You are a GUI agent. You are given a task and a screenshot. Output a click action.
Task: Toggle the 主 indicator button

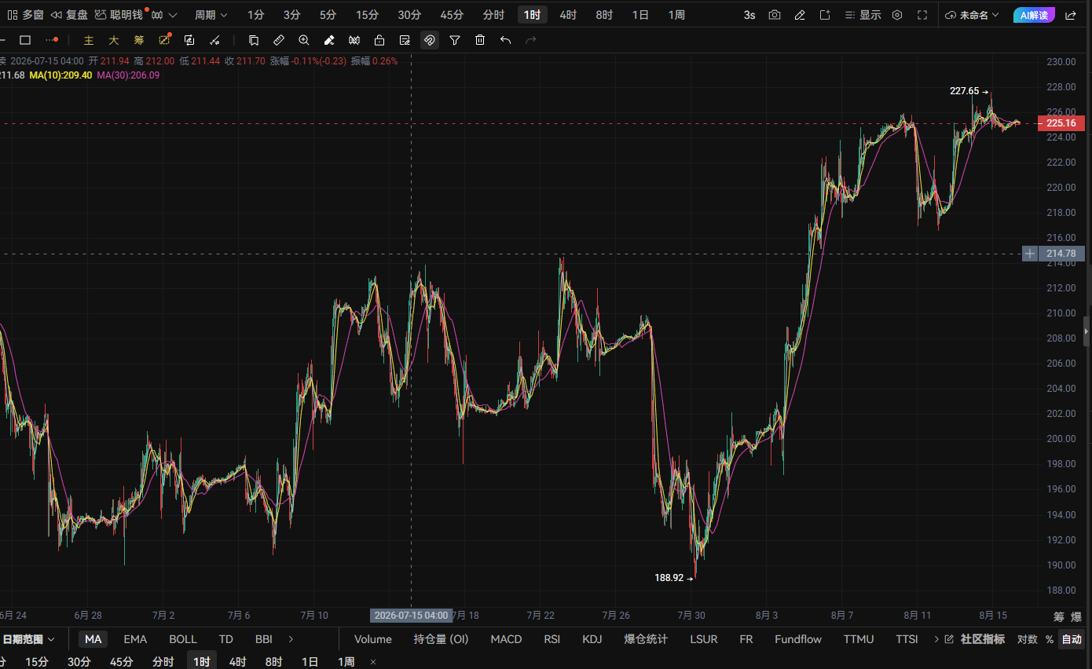click(89, 40)
